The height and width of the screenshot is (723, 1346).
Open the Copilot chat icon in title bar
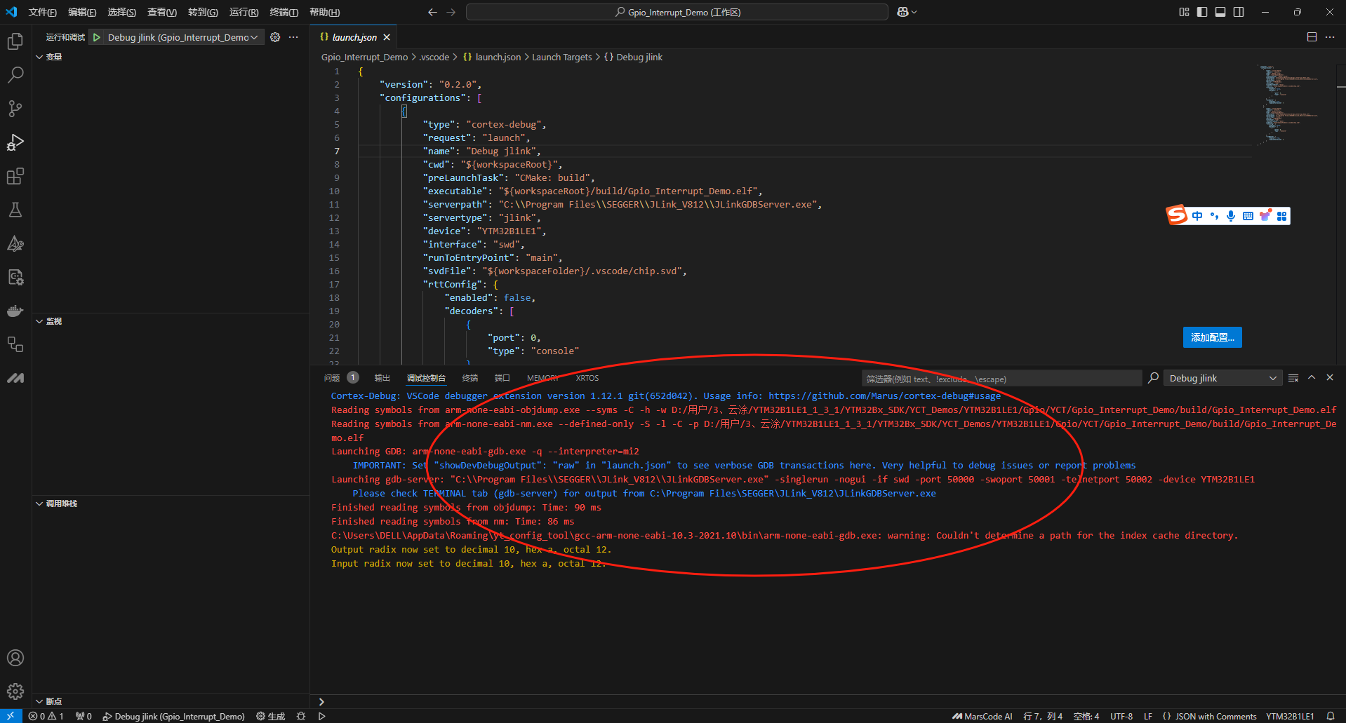tap(903, 12)
